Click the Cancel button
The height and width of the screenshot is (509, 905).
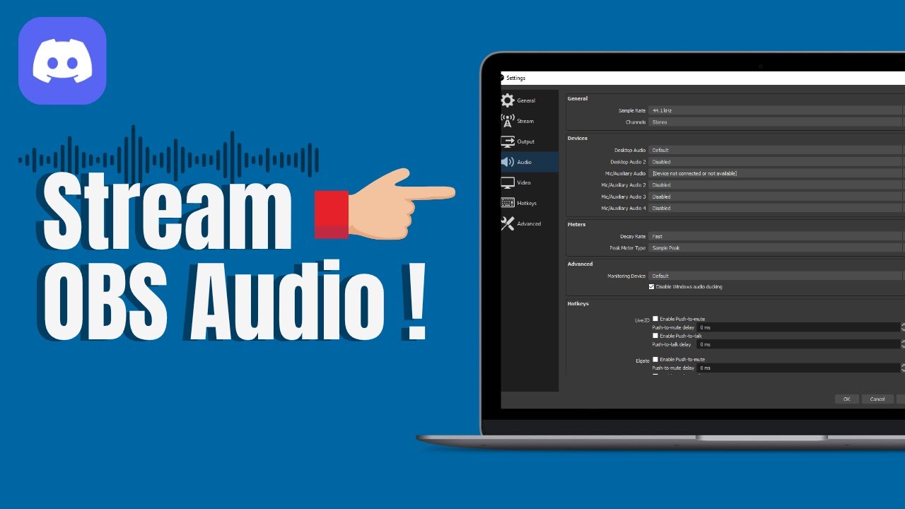877,399
